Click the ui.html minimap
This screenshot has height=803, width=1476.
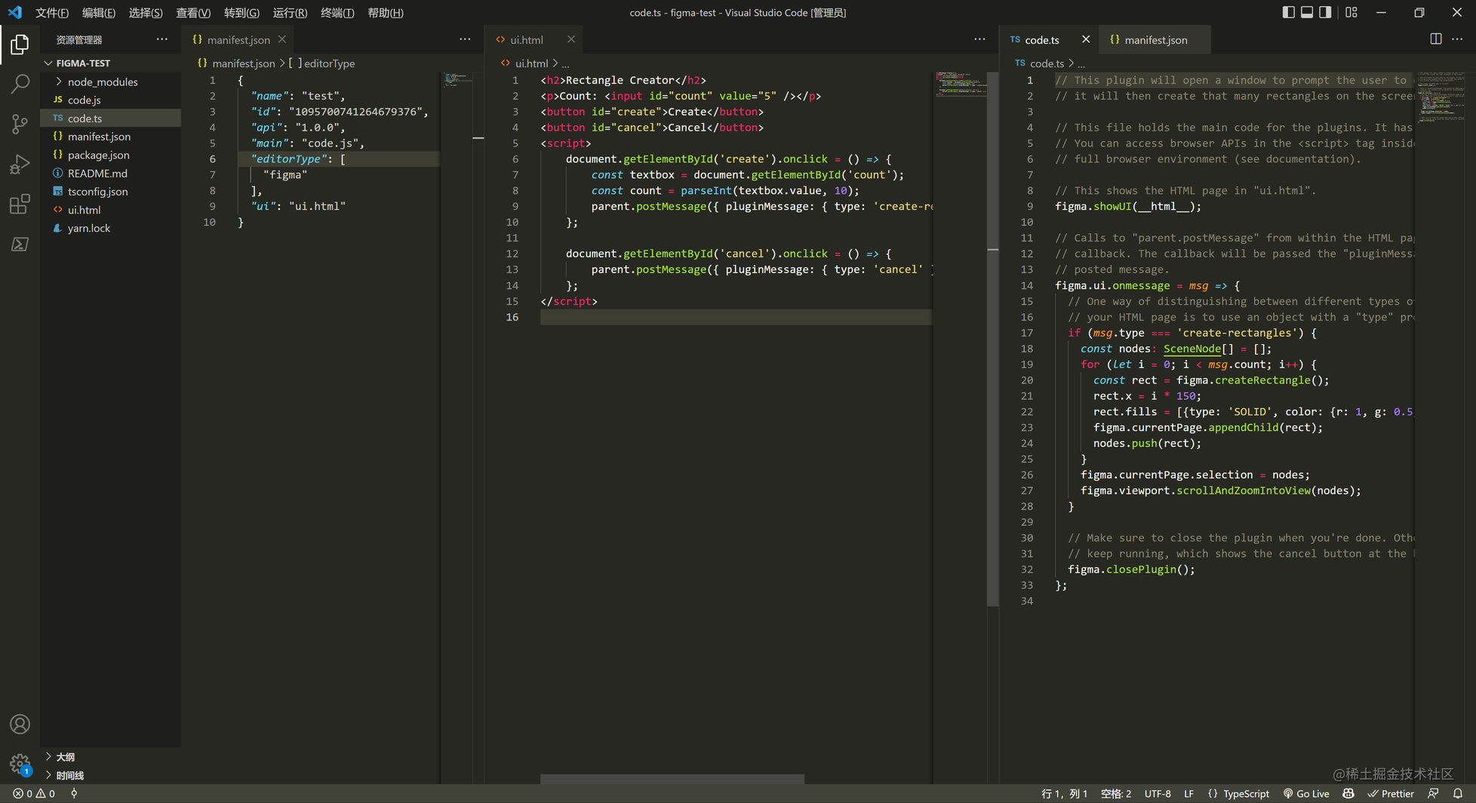[960, 84]
